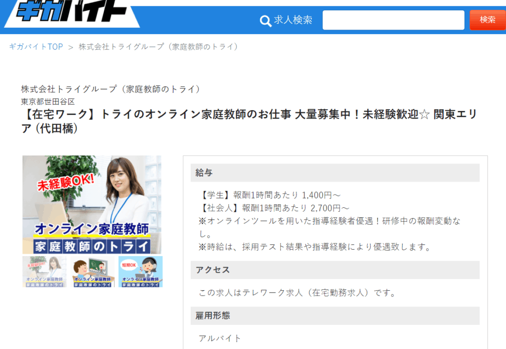Click the 【学生】報酬1時間あたり 1,400円～ line
Screen dimensions: 506x349
(x=270, y=195)
